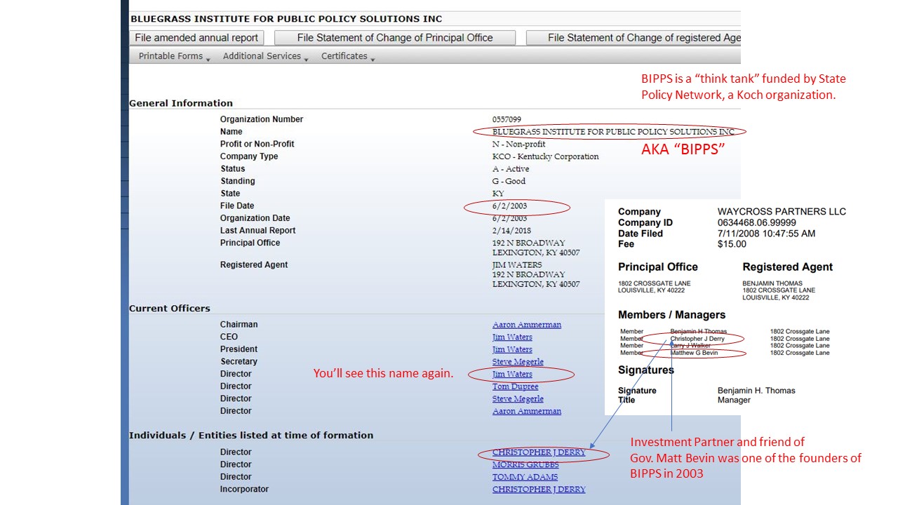Click File Statement of Change of registered Agent

point(633,38)
